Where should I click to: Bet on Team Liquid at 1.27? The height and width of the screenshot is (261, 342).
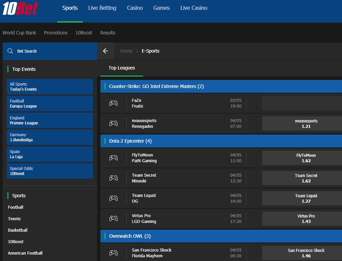(x=306, y=198)
